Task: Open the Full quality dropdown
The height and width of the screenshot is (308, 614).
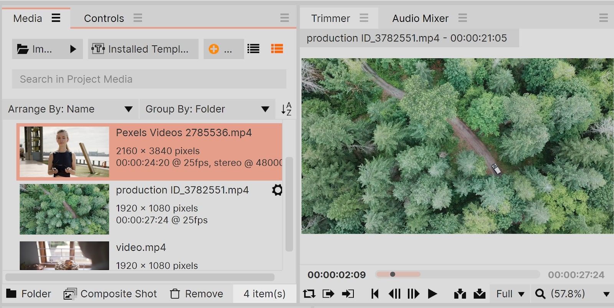Action: pyautogui.click(x=510, y=294)
